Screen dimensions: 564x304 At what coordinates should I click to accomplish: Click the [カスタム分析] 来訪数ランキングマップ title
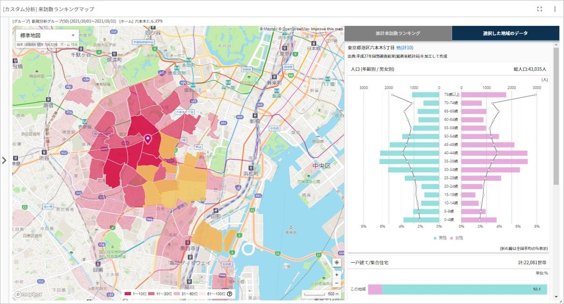tap(48, 9)
